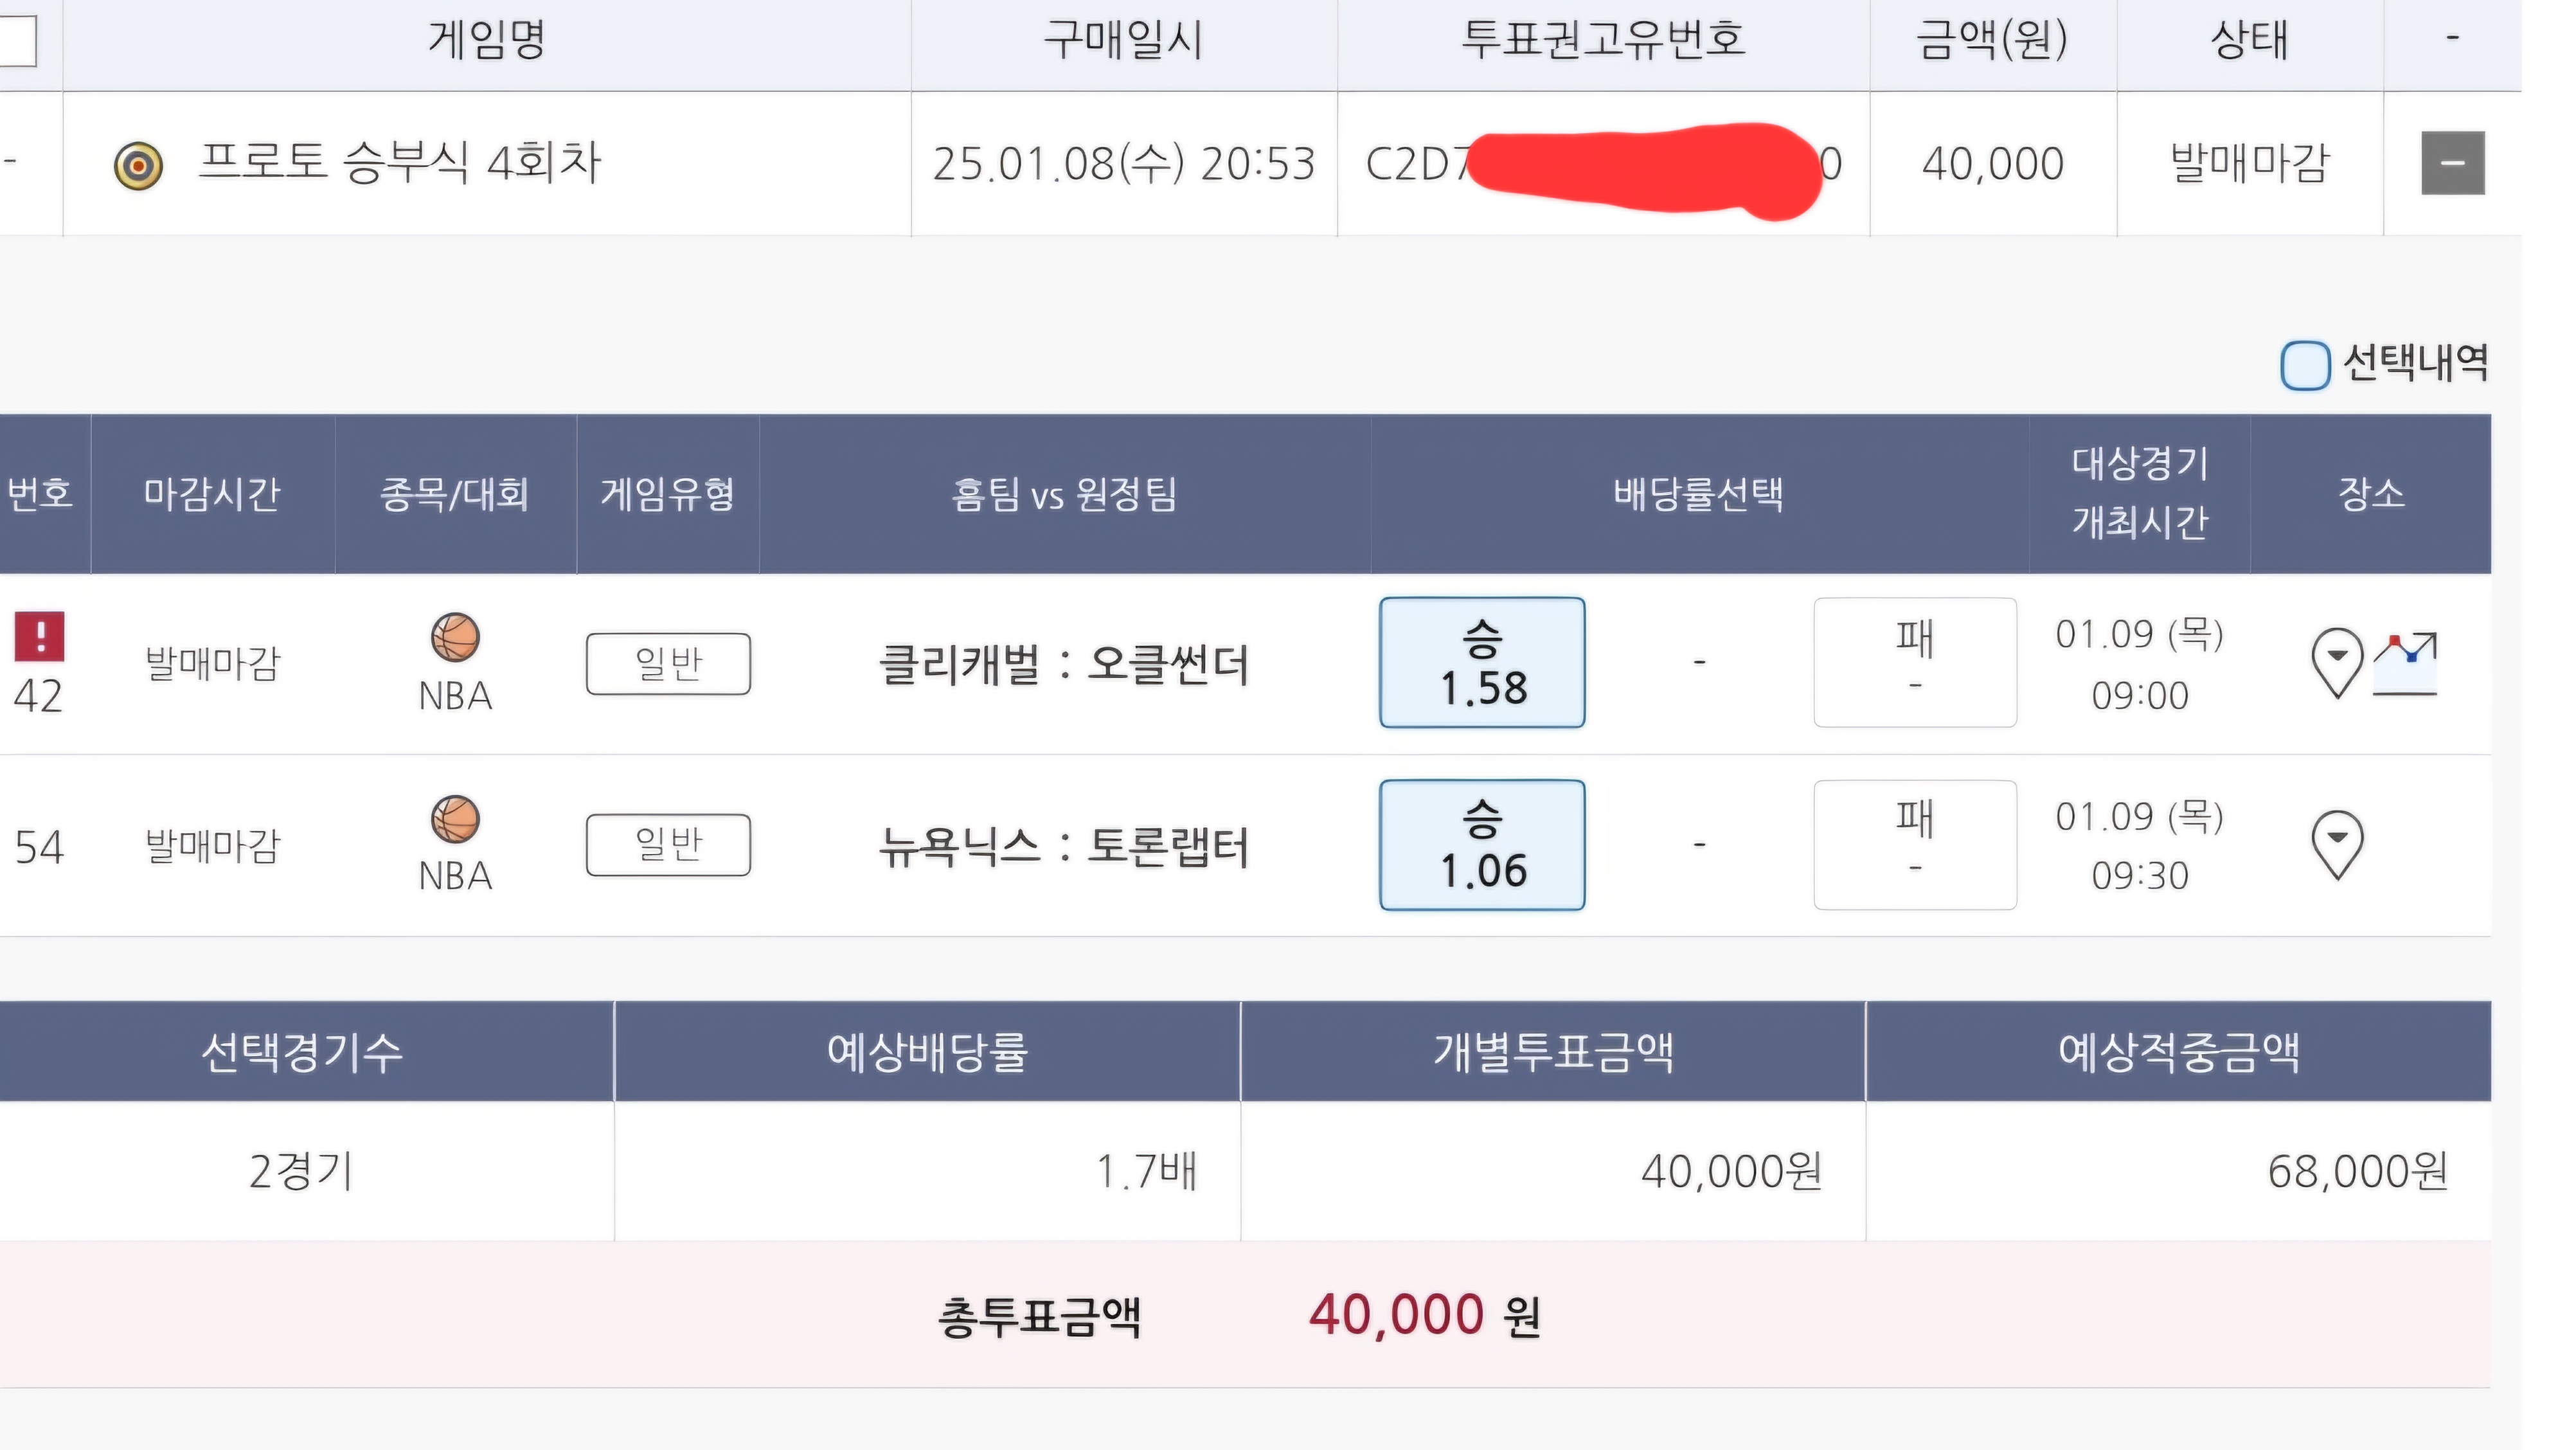
Task: Open location pin for game 54
Action: 2337,844
